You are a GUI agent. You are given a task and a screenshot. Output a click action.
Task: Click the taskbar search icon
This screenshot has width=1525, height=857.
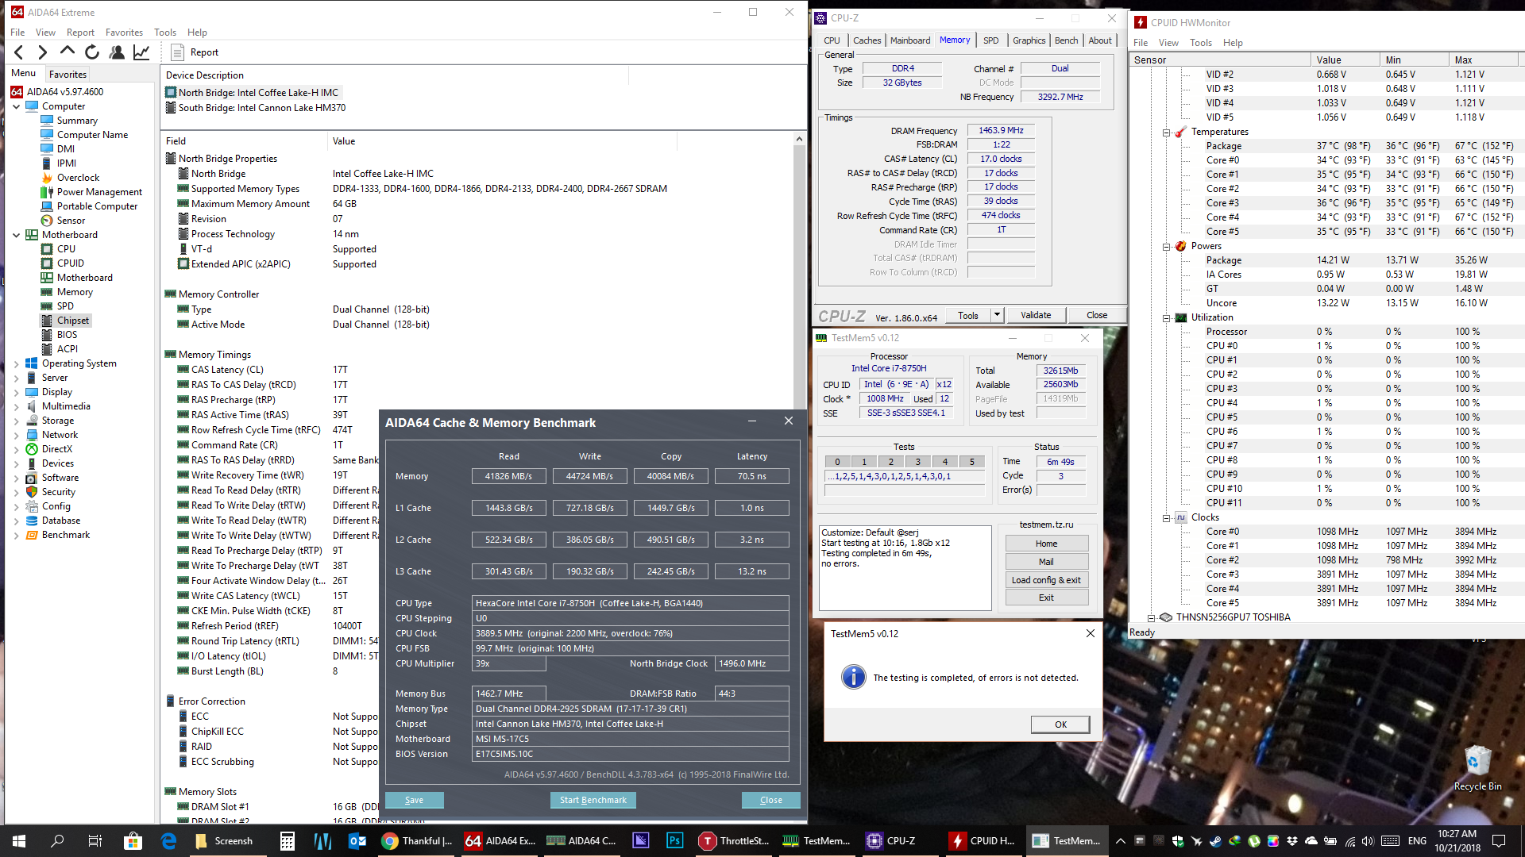click(57, 841)
